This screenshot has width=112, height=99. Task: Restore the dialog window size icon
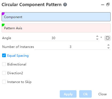click(x=108, y=5)
